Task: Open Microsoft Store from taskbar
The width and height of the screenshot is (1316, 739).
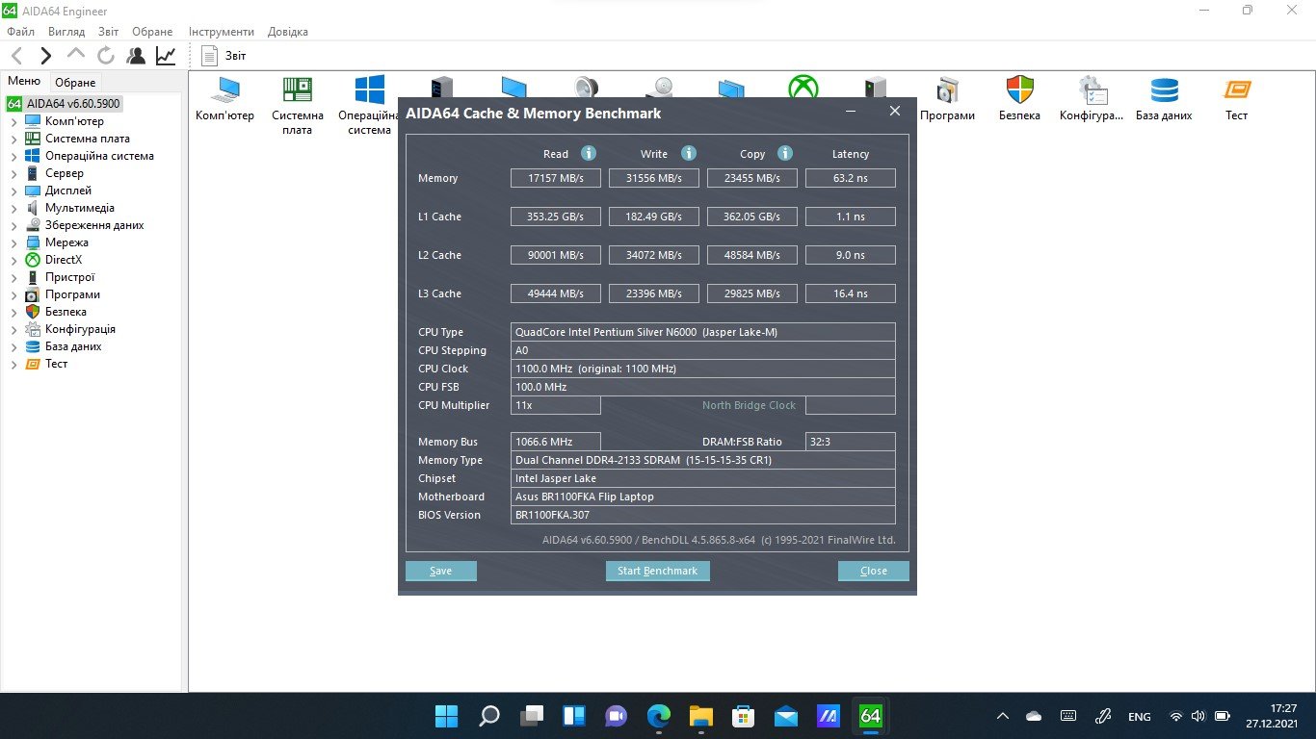Action: pyautogui.click(x=743, y=716)
